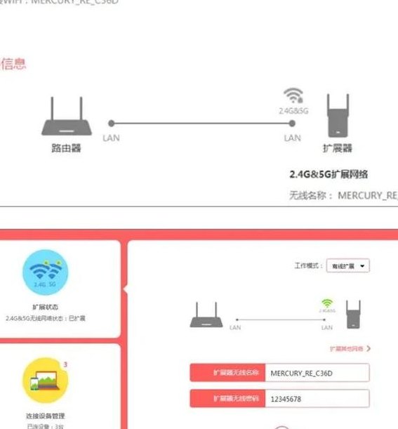Click the 工作模式 label
The image size is (398, 429).
[309, 265]
